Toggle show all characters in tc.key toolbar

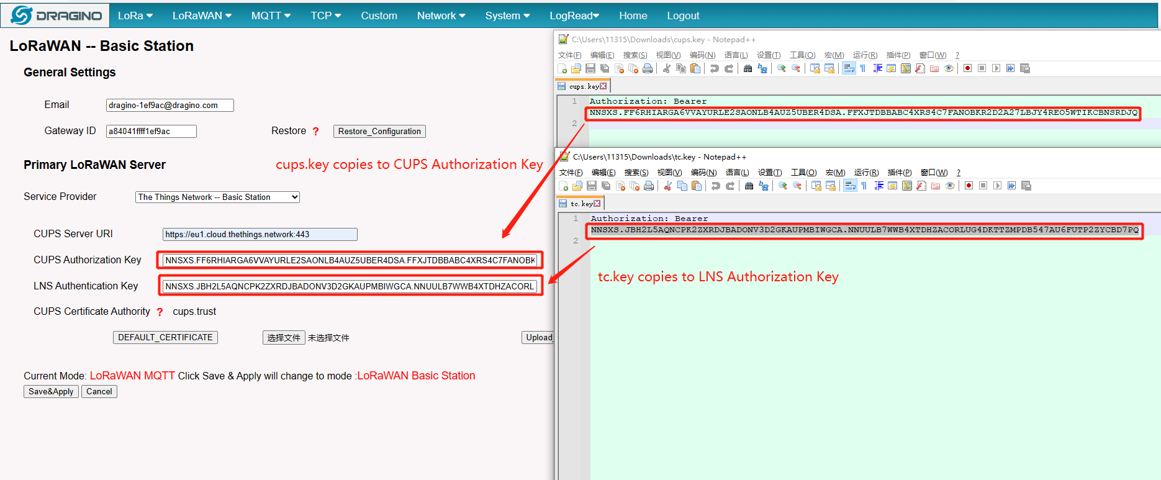pyautogui.click(x=864, y=186)
